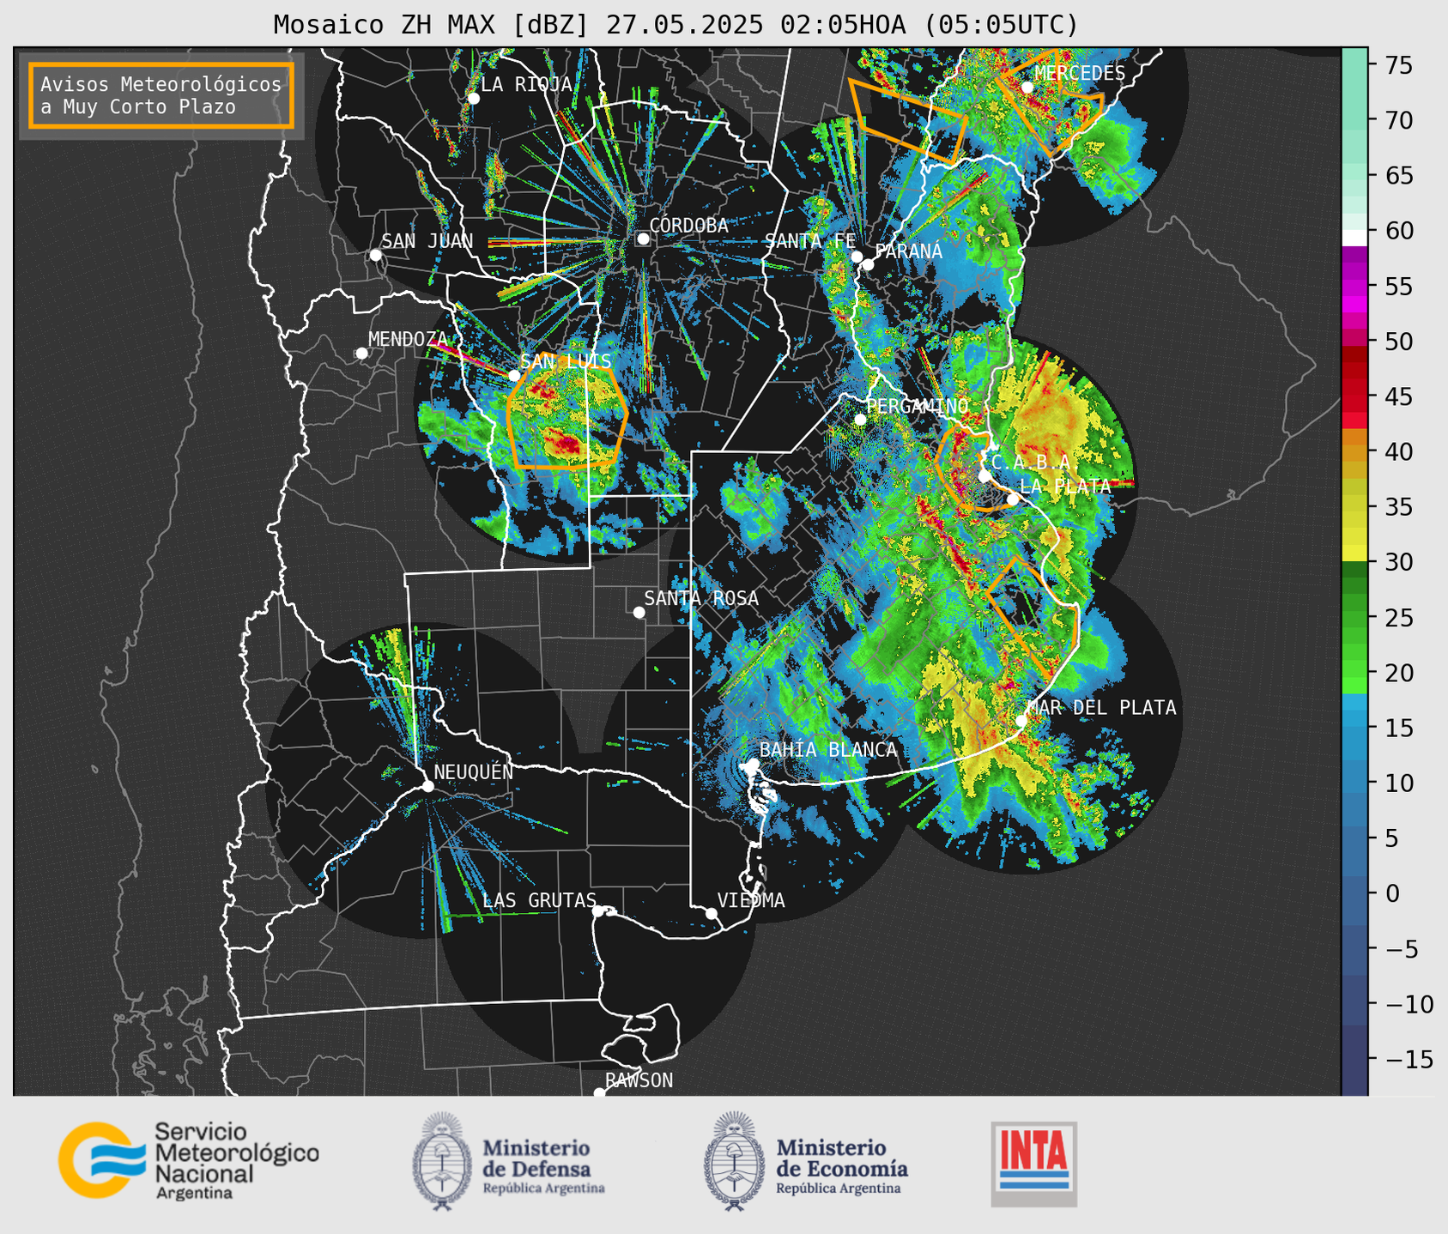Click the SAN LUIS city label

[566, 361]
